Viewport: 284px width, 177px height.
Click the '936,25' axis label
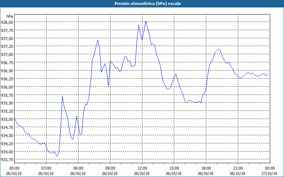[x=7, y=79]
